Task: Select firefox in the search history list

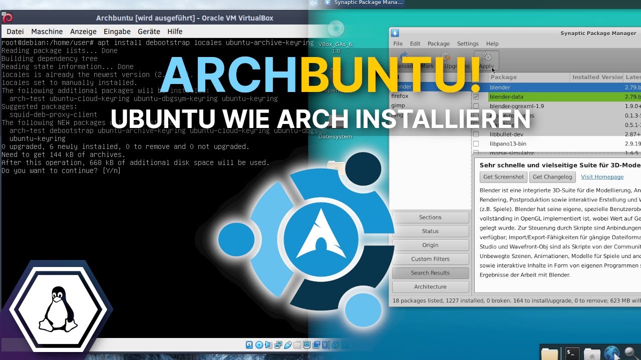Action: (400, 96)
